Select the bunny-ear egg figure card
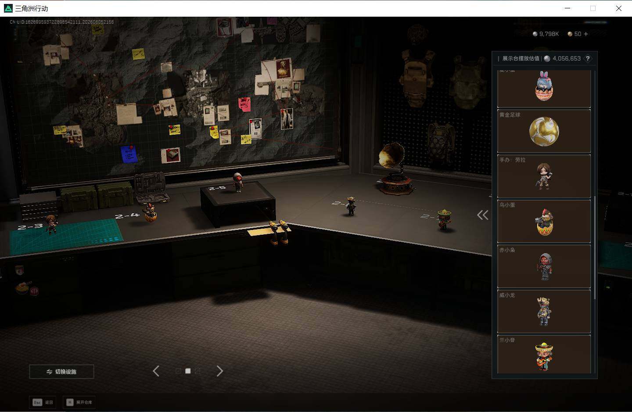The image size is (632, 412). 544,89
